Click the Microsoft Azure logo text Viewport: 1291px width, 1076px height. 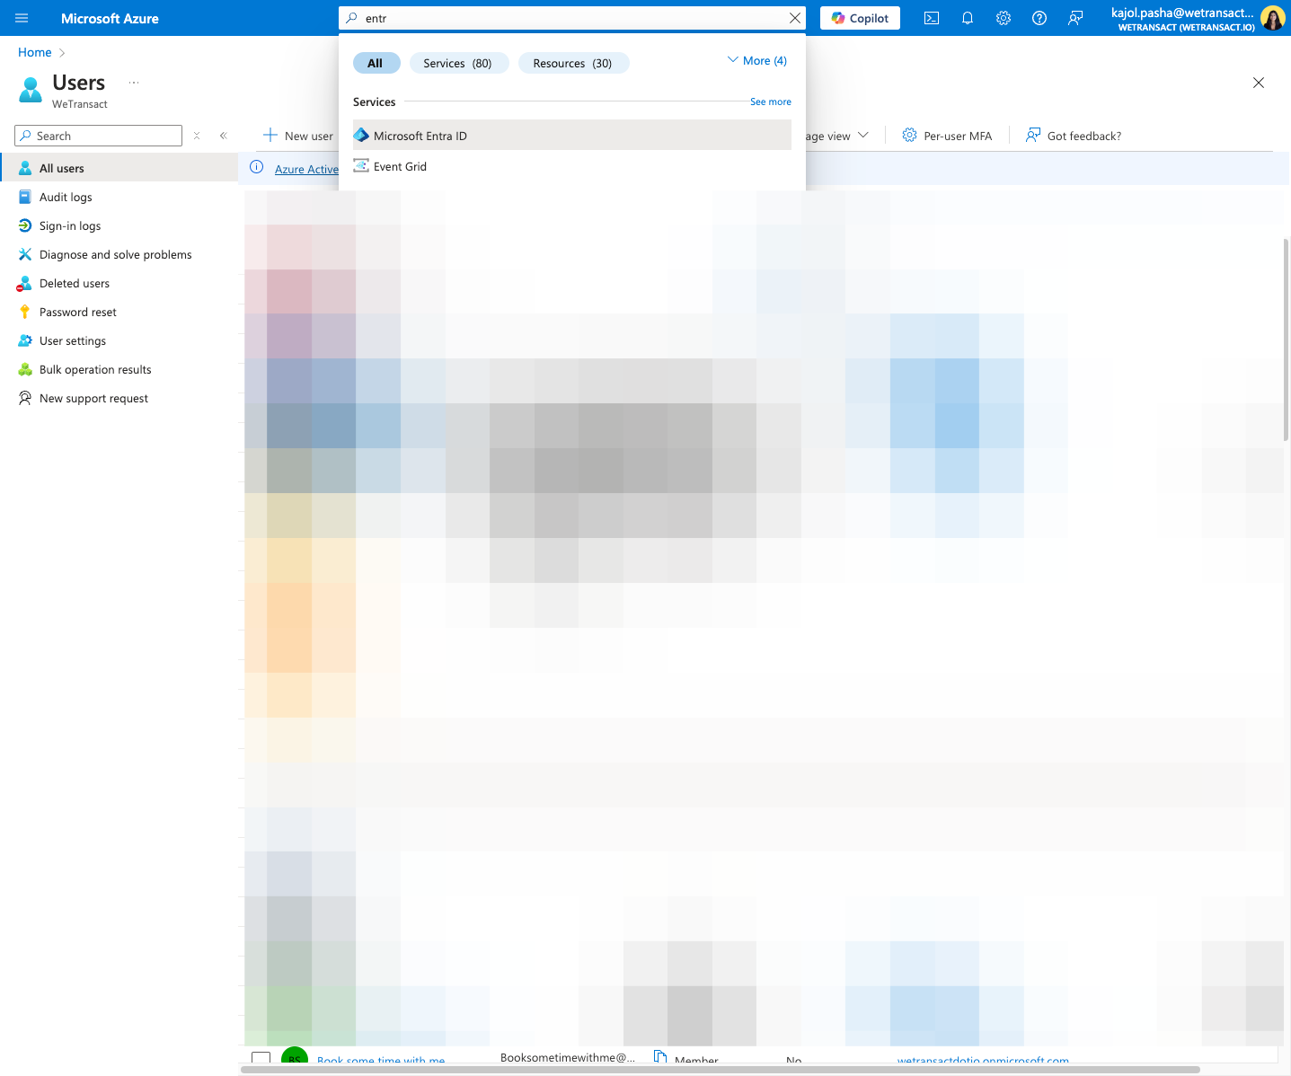click(110, 18)
